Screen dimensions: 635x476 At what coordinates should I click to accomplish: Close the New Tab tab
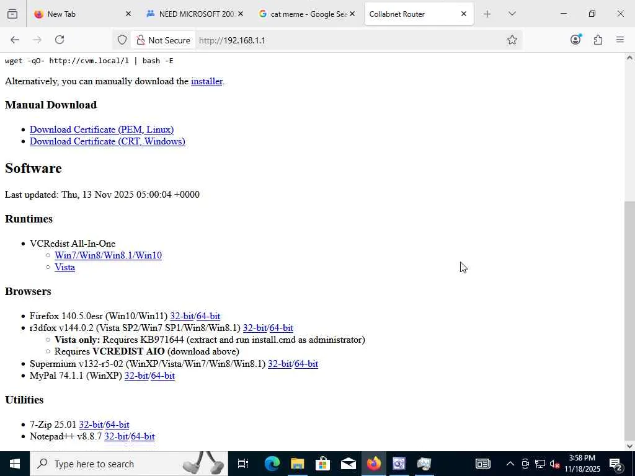pos(128,14)
